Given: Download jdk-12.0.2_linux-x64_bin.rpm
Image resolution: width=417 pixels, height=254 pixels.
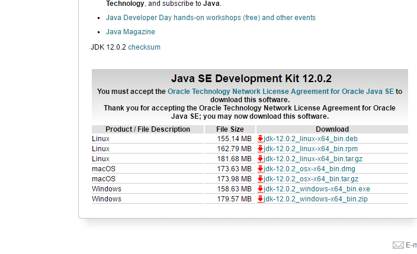Looking at the screenshot, I should [x=310, y=149].
